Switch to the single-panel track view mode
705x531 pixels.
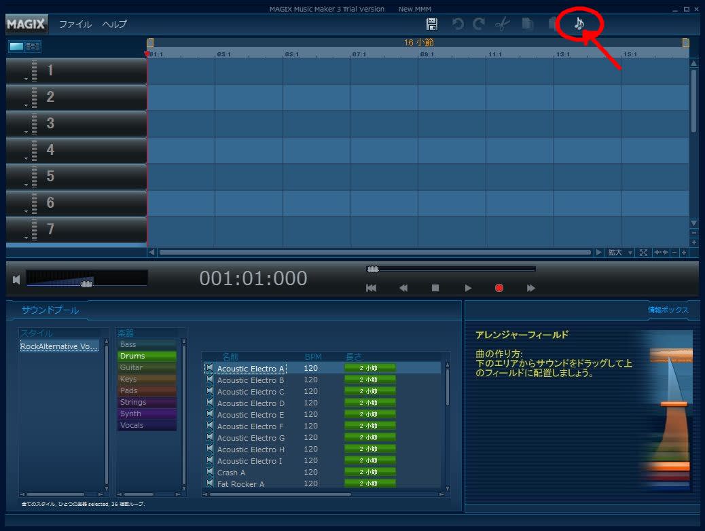(16, 47)
